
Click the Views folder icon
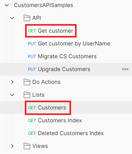(27, 146)
